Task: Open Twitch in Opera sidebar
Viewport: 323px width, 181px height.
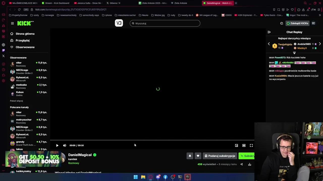Action: tap(3, 50)
